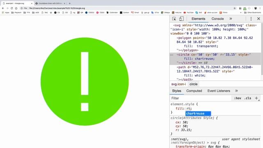Open the Films bookmark
This screenshot has width=263, height=148.
[x=224, y=13]
